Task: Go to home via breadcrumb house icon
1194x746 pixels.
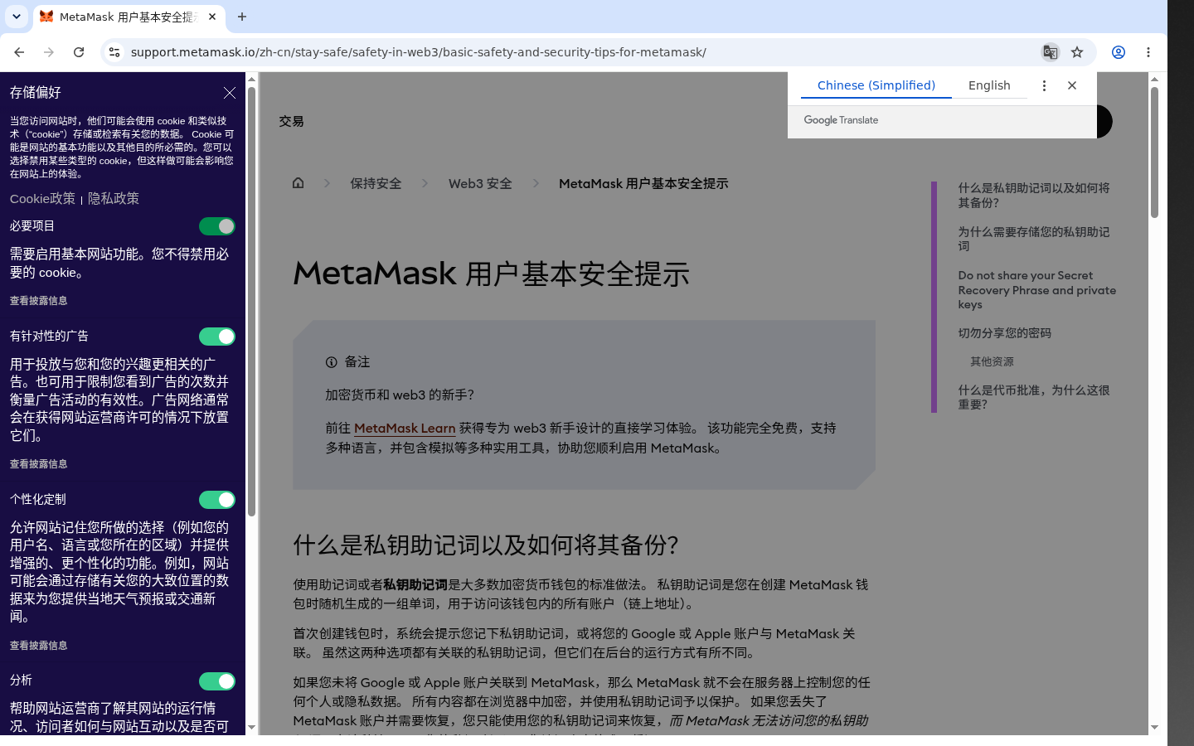Action: click(298, 183)
